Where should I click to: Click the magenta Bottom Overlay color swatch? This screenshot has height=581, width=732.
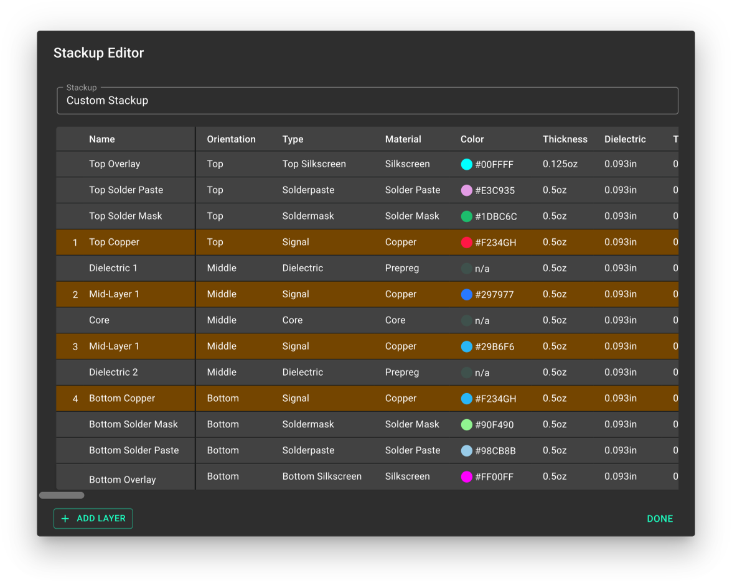tap(466, 477)
